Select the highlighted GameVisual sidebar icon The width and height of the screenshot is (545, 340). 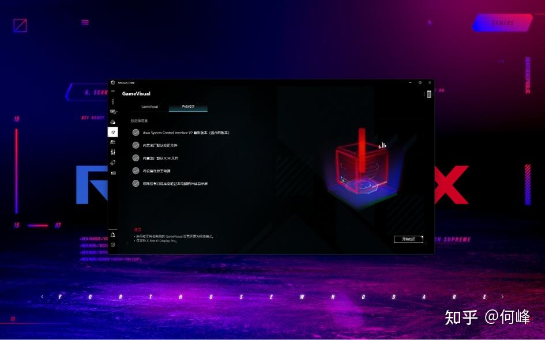coord(112,132)
